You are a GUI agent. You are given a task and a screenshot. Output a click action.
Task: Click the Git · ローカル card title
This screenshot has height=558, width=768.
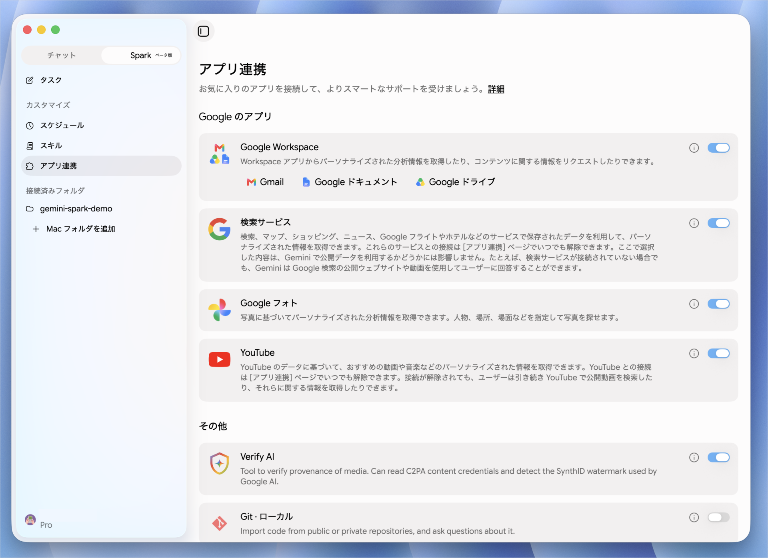(x=266, y=517)
